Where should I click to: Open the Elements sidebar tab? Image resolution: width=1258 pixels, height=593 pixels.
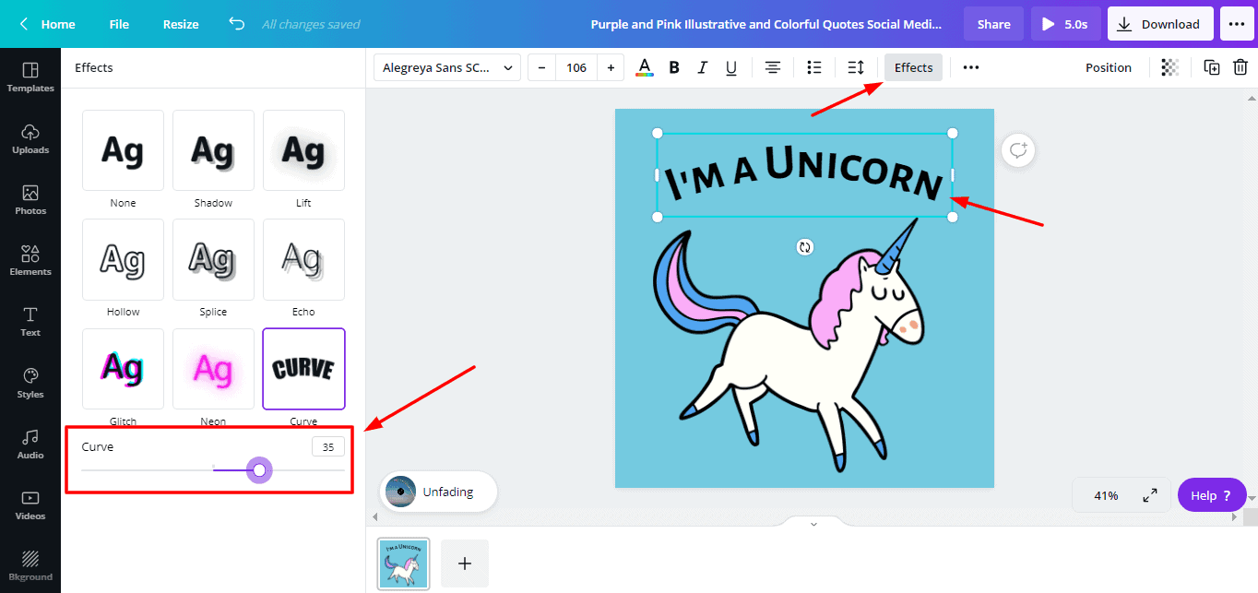[30, 260]
